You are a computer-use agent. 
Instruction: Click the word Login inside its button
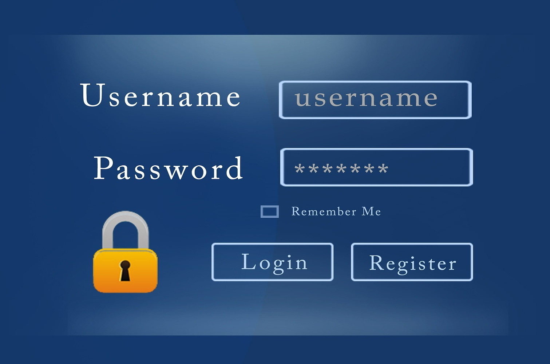(274, 263)
